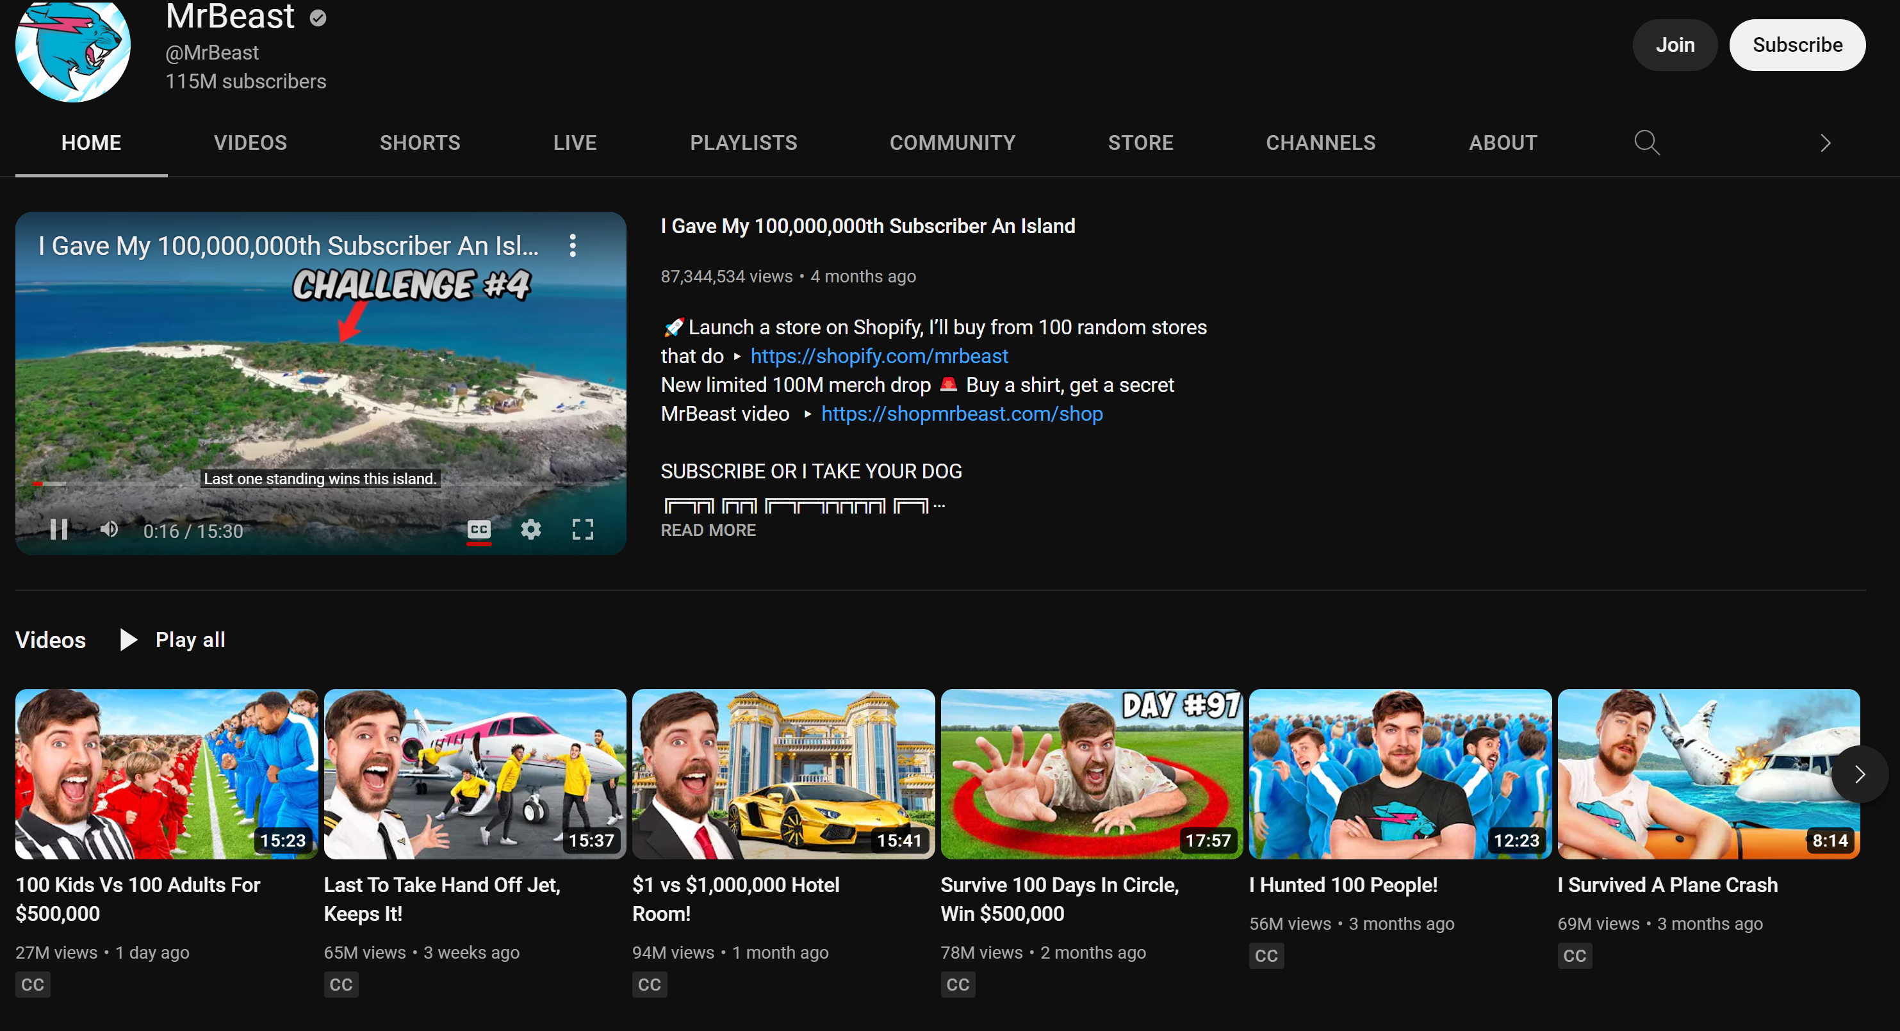
Task: Open the shopmrbeast.com/shop link
Action: (x=962, y=414)
